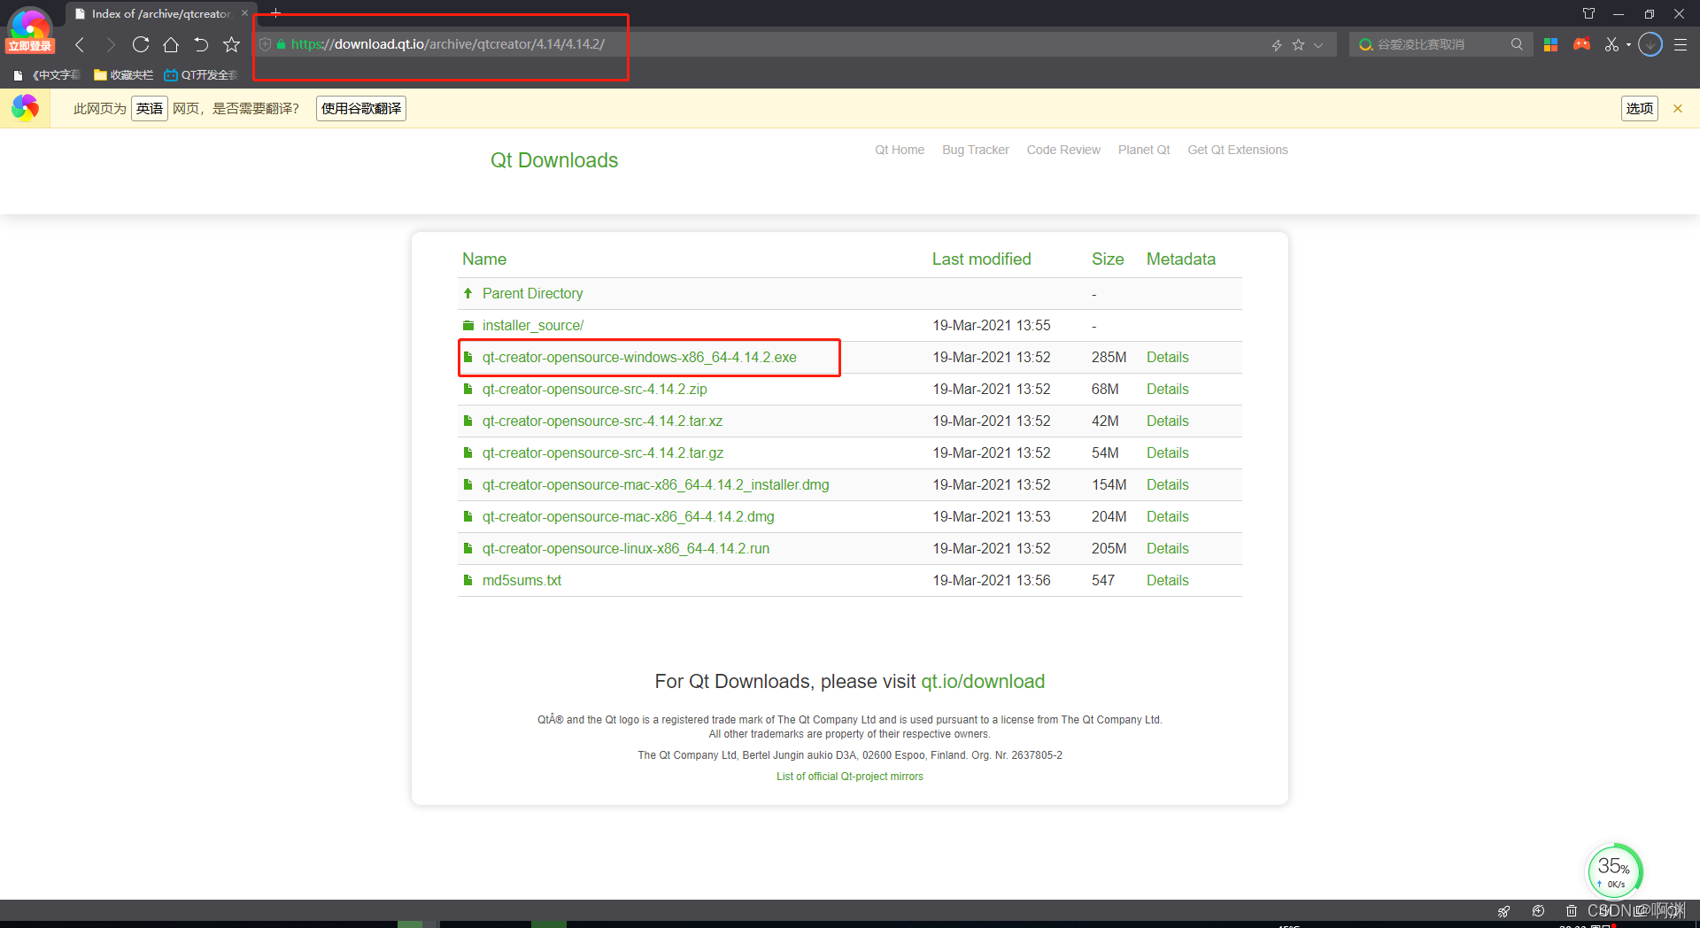Download qt-creator-opensource-src-4.14.2.zip
1700x928 pixels.
click(x=595, y=390)
